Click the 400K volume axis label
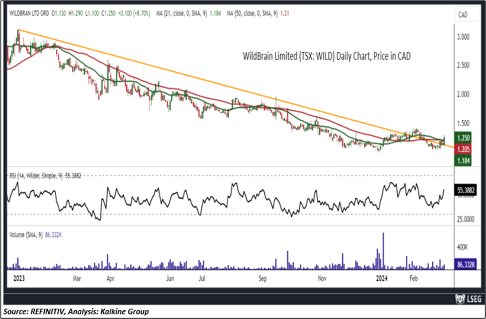Viewport: 486px width, 319px height. (462, 247)
